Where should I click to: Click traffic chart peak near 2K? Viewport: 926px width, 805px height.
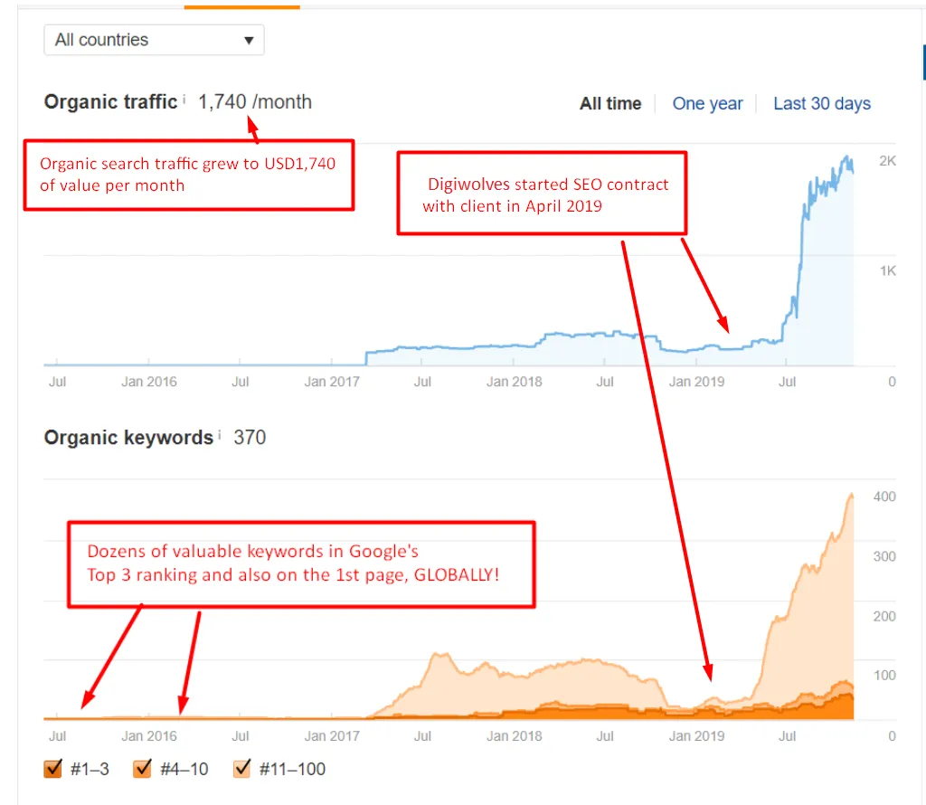click(848, 159)
